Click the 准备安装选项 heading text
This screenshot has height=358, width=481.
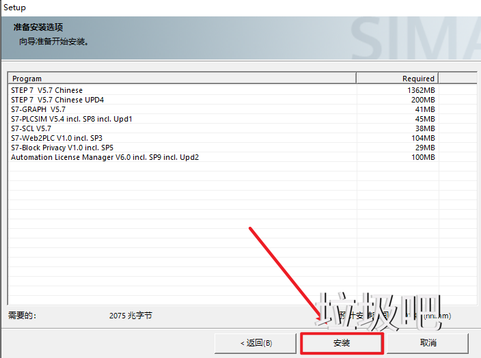[x=38, y=27]
